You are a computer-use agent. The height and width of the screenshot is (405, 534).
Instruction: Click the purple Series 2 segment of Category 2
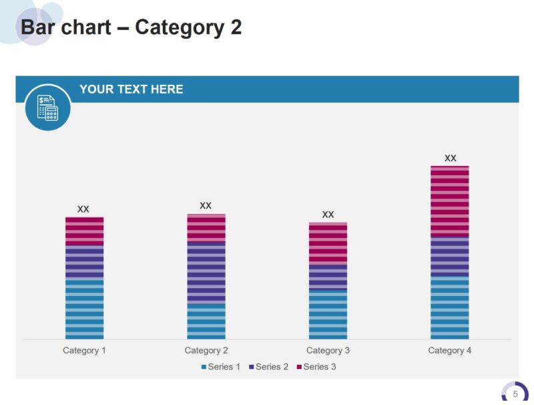206,272
